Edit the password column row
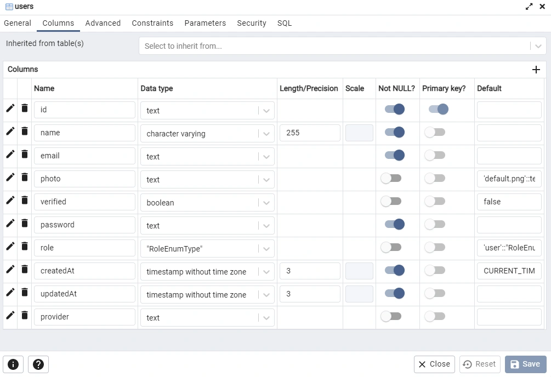 10,224
